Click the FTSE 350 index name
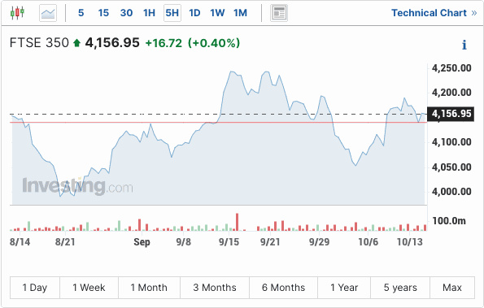The height and width of the screenshot is (308, 484). pyautogui.click(x=39, y=43)
